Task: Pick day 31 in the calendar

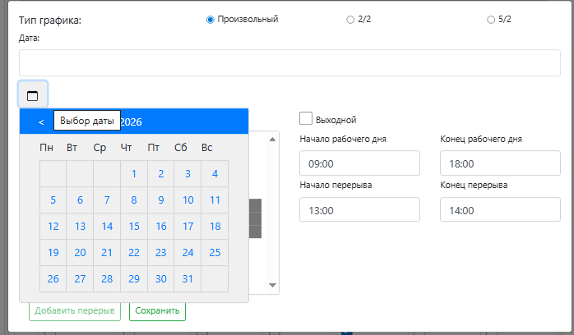Action: 187,278
